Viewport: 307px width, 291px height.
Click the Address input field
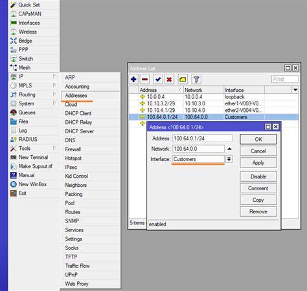[x=203, y=138]
